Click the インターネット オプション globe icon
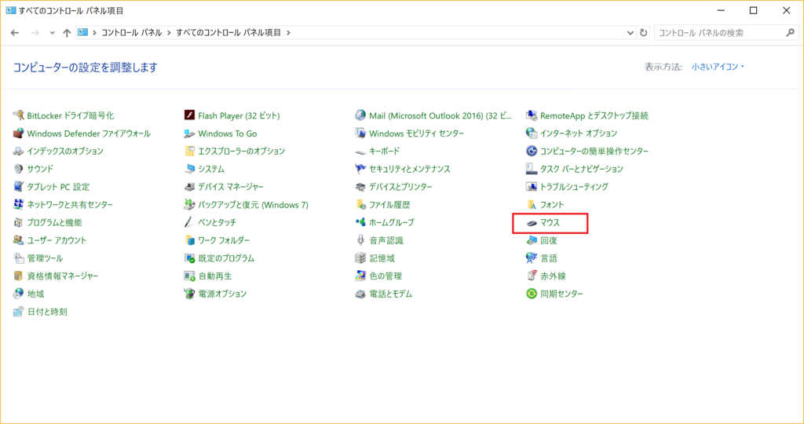 pyautogui.click(x=532, y=133)
